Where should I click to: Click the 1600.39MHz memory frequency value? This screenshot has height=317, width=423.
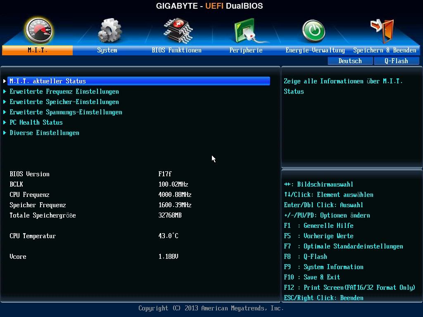(175, 205)
